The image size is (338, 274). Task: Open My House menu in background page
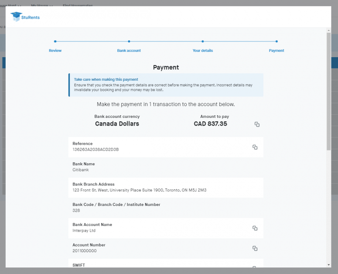(x=42, y=5)
